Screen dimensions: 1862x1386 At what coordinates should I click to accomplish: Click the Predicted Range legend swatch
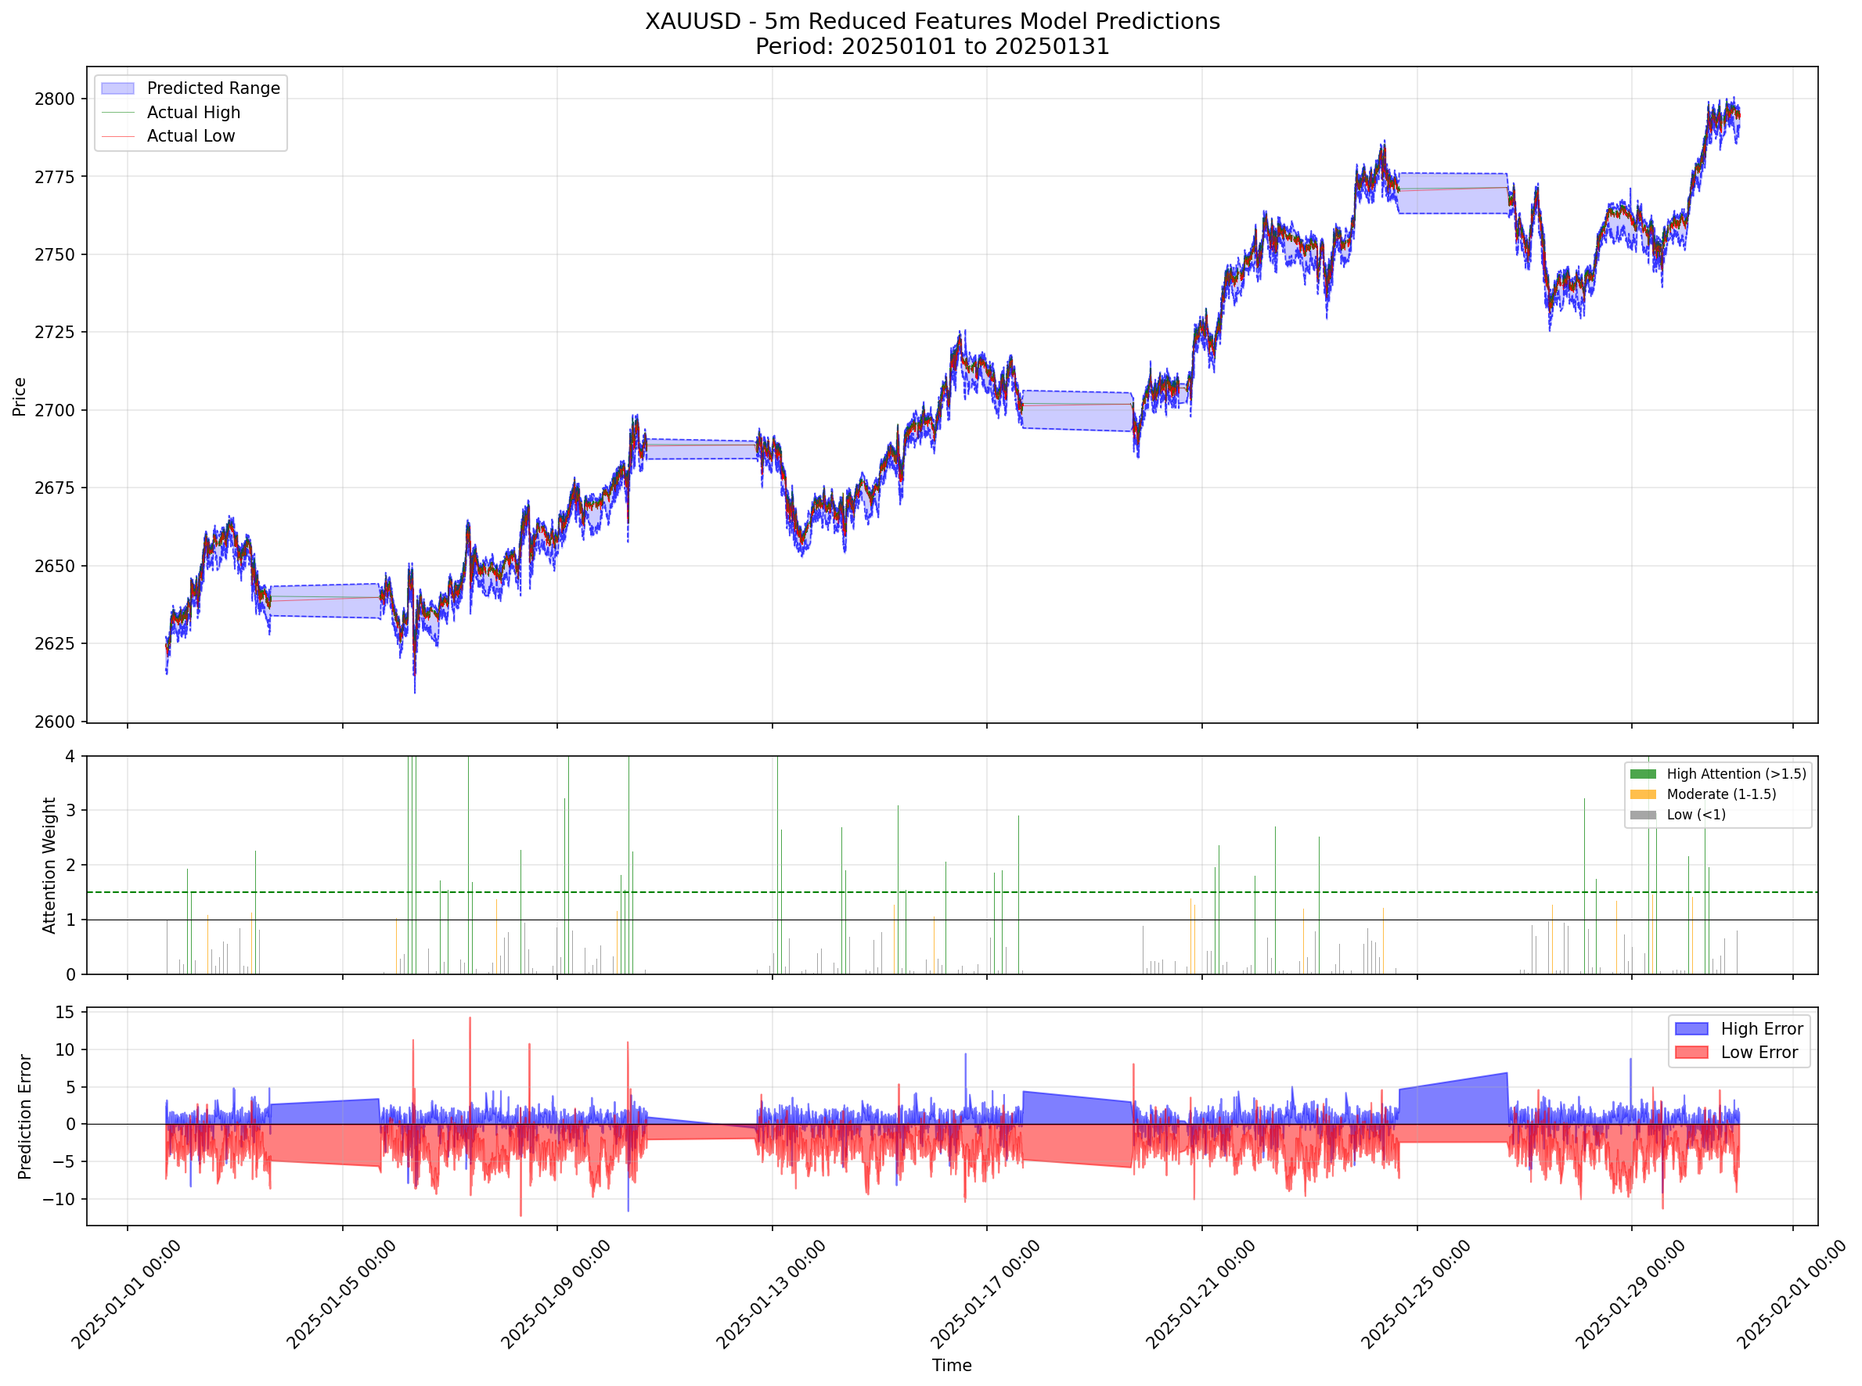[117, 88]
